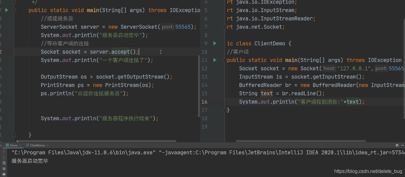Collapse imports fold marker near java.net.Socket
This screenshot has height=177, width=405.
point(225,27)
